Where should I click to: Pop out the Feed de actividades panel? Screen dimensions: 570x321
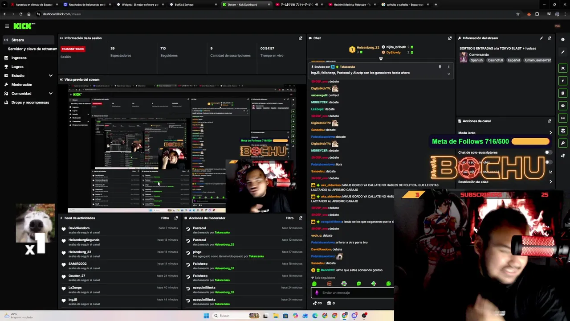[x=176, y=218]
